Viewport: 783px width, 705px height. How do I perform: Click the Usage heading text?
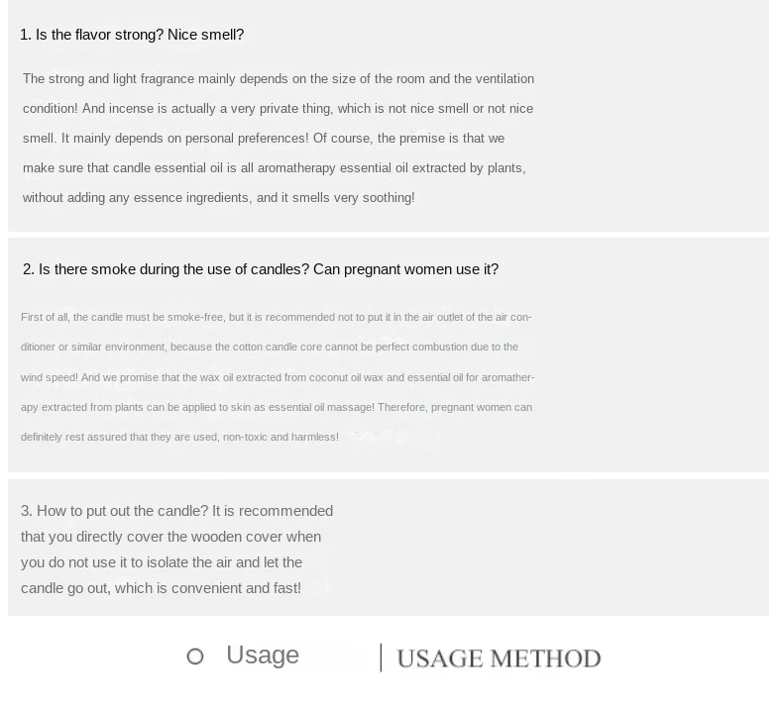pos(263,655)
